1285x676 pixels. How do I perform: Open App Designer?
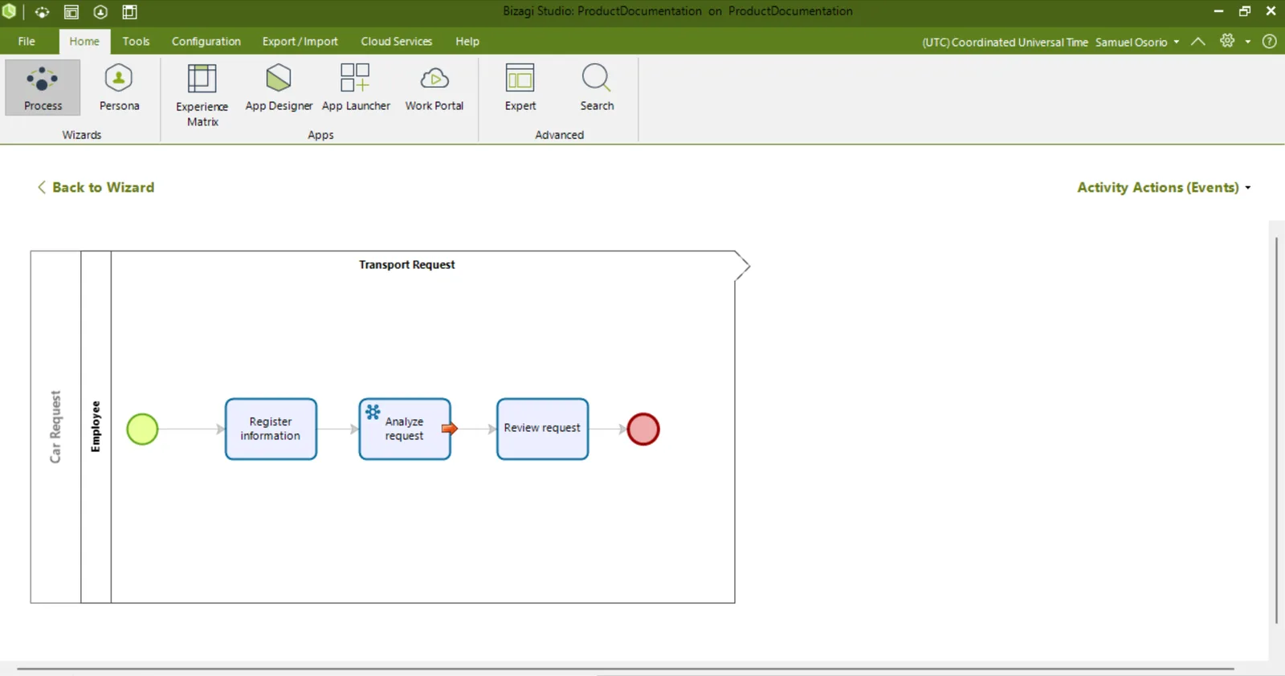(x=279, y=88)
